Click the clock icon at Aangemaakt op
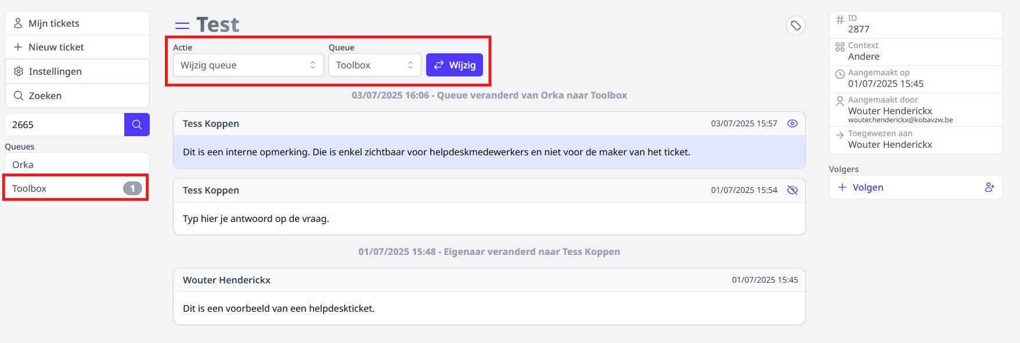 click(x=839, y=74)
